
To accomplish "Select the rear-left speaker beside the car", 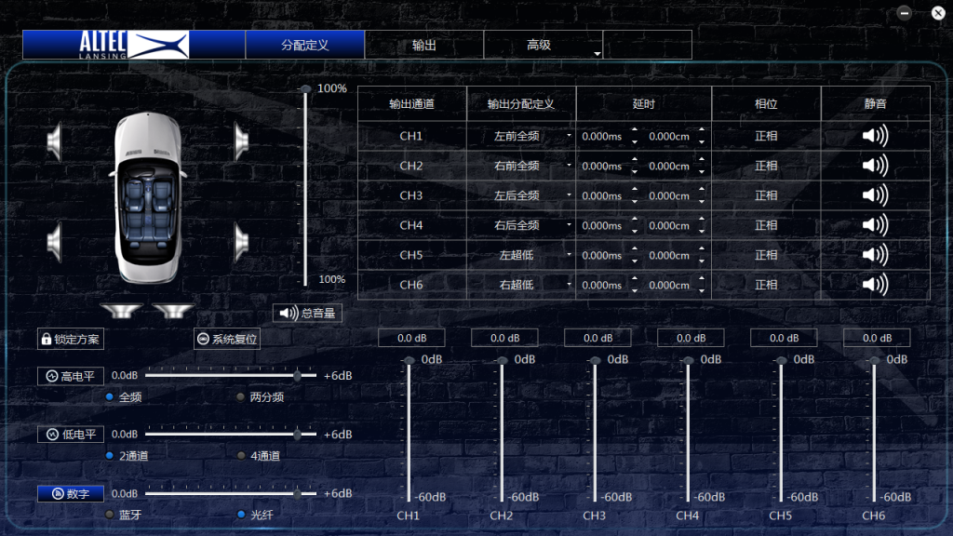I will 55,242.
